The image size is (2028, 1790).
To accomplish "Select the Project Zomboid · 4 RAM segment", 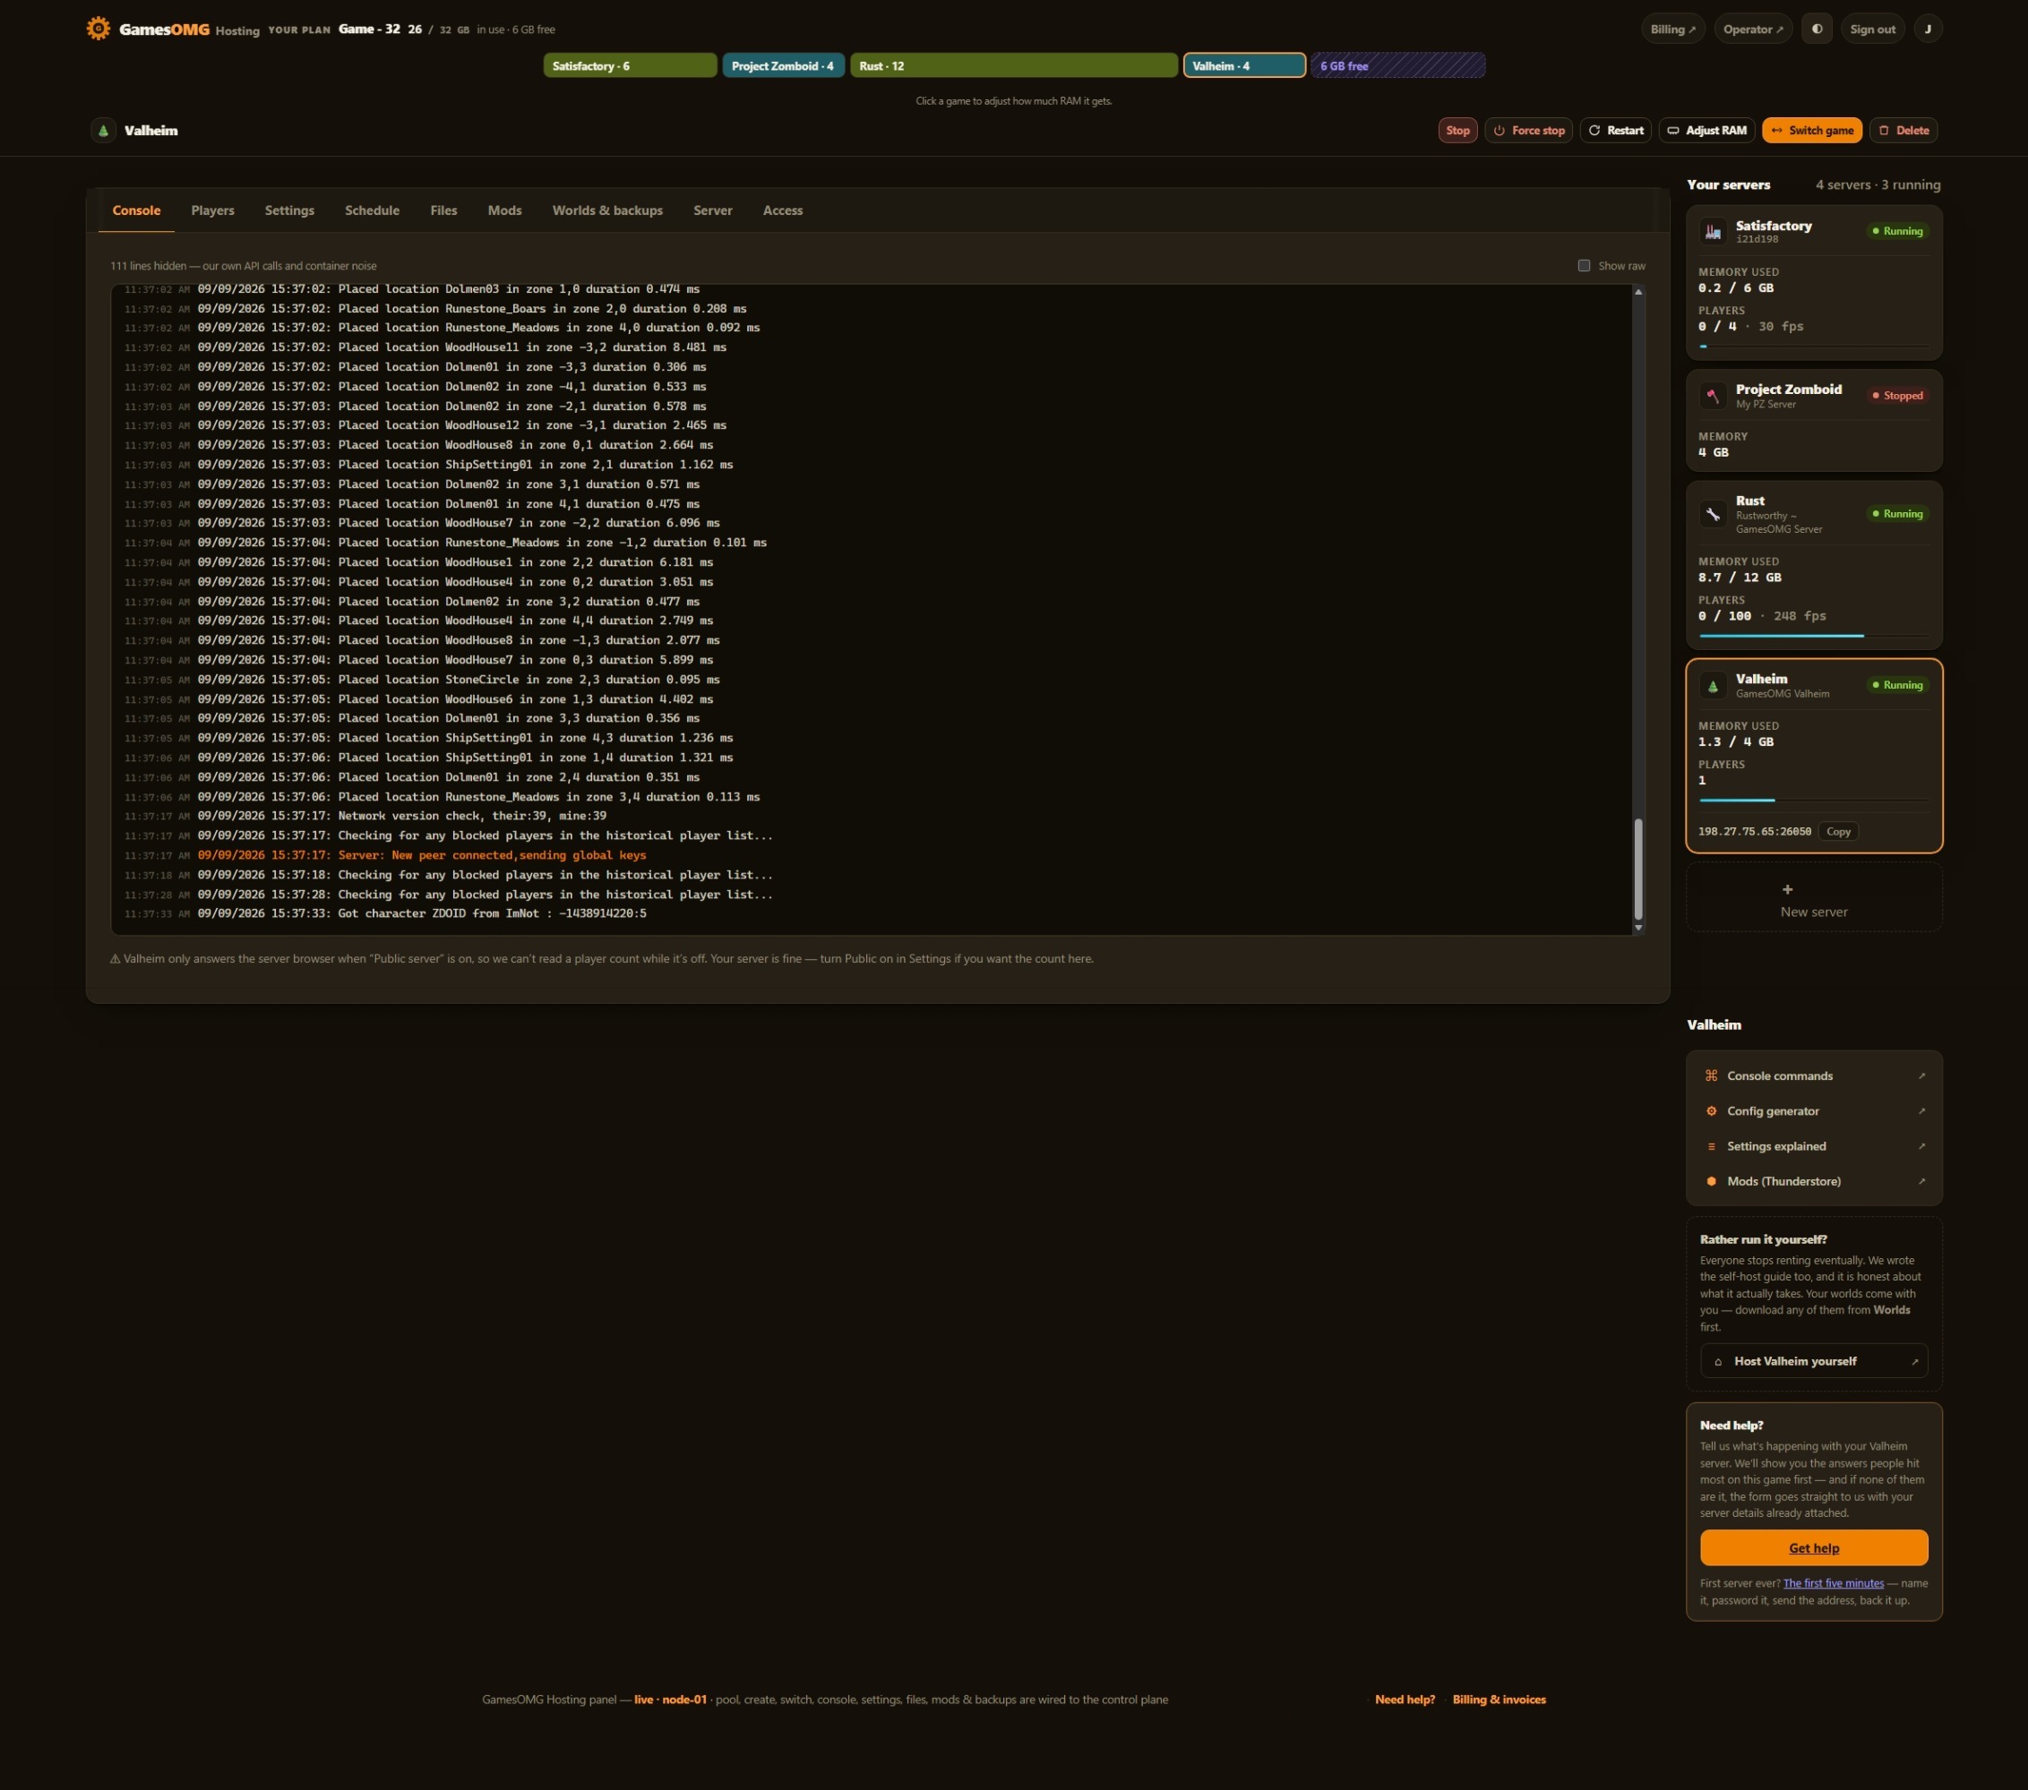I will coord(783,65).
